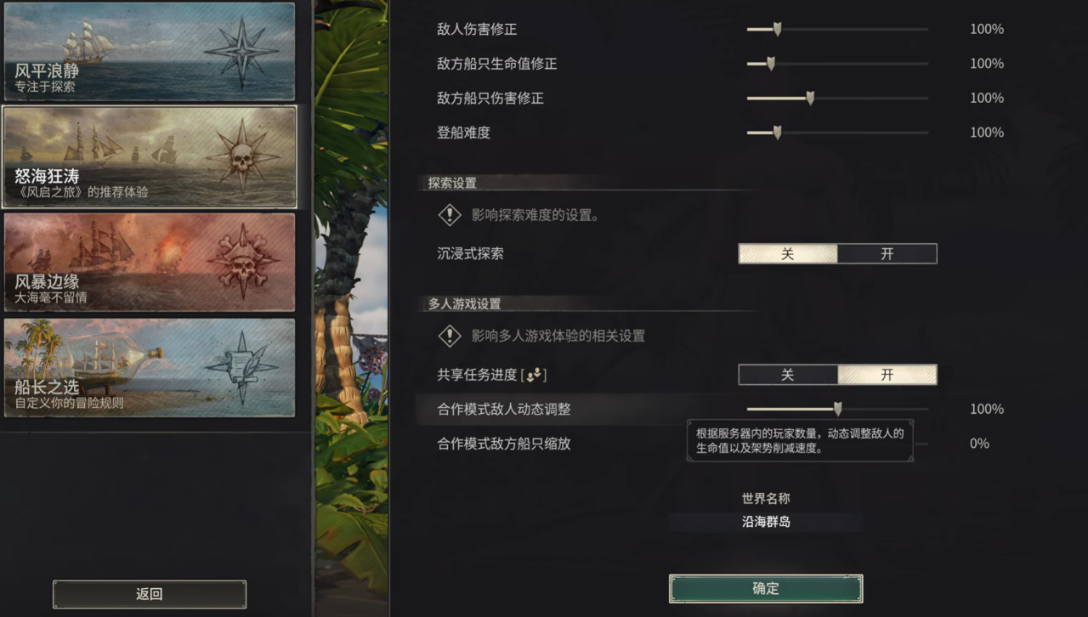Click the 敌方船只伤害修正 slider handle
The width and height of the screenshot is (1088, 617).
point(810,98)
